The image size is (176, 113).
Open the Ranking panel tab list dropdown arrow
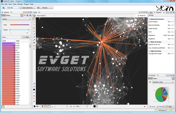pyautogui.click(x=28, y=12)
